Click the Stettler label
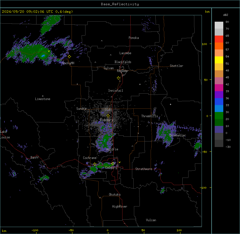This screenshot has height=234, width=240. [x=177, y=66]
